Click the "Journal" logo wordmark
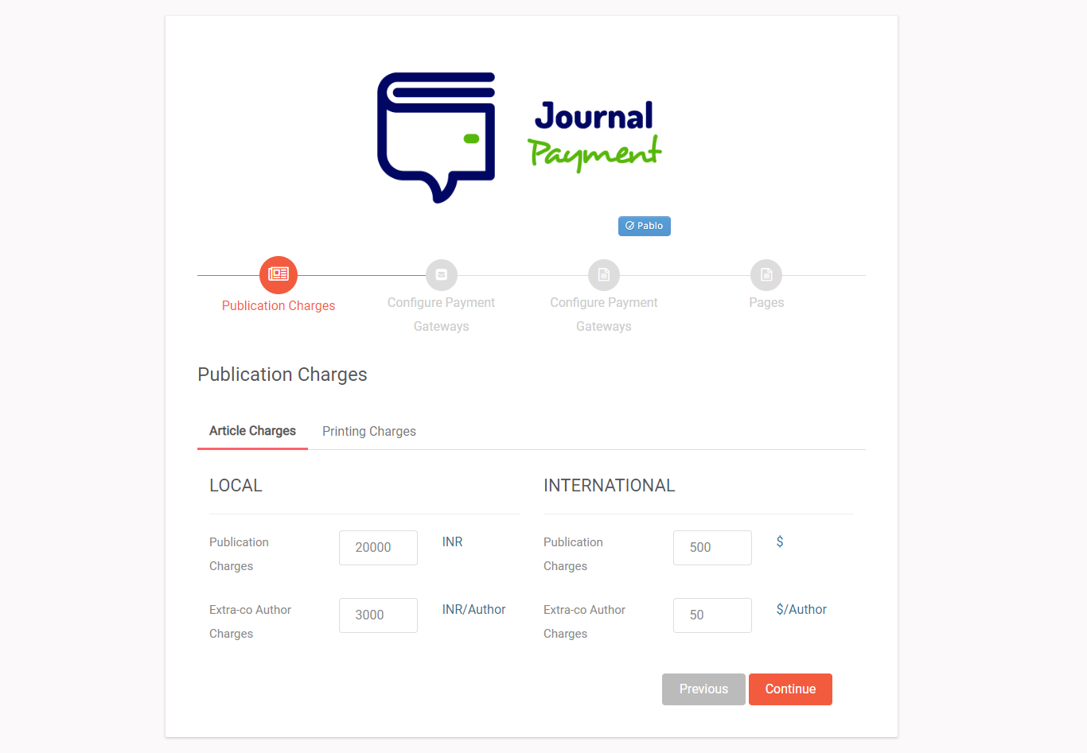The image size is (1087, 753). point(594,117)
